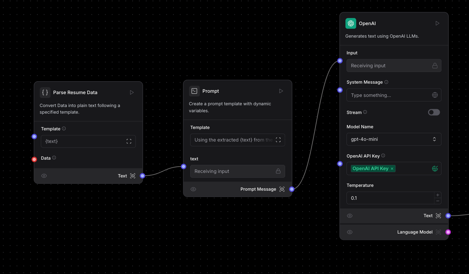The width and height of the screenshot is (469, 274).
Task: Inspect the Prompt Message output icon
Action: (282, 189)
